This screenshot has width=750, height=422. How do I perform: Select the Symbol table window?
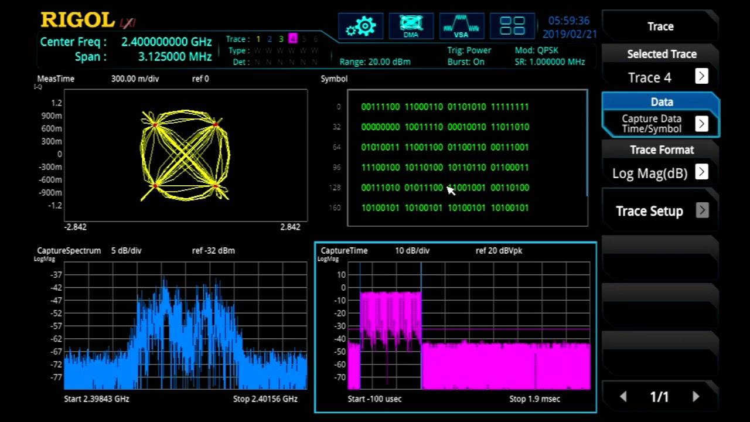tap(467, 158)
